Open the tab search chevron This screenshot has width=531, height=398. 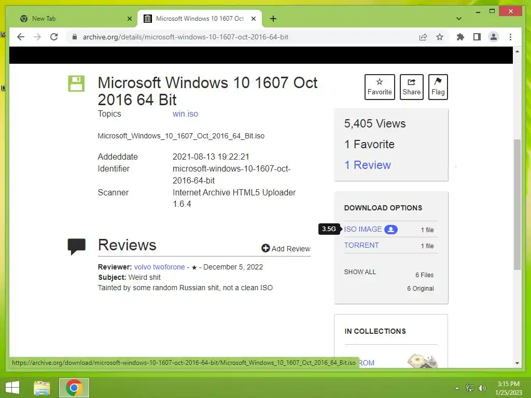coord(459,19)
